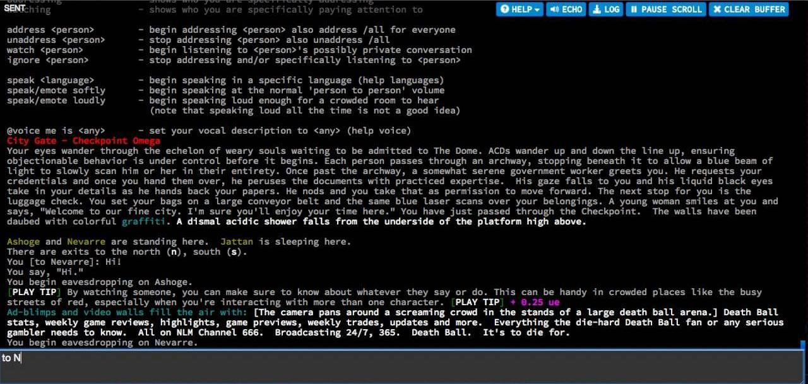This screenshot has height=384, width=808.
Task: Enable logging of the session
Action: tap(605, 9)
